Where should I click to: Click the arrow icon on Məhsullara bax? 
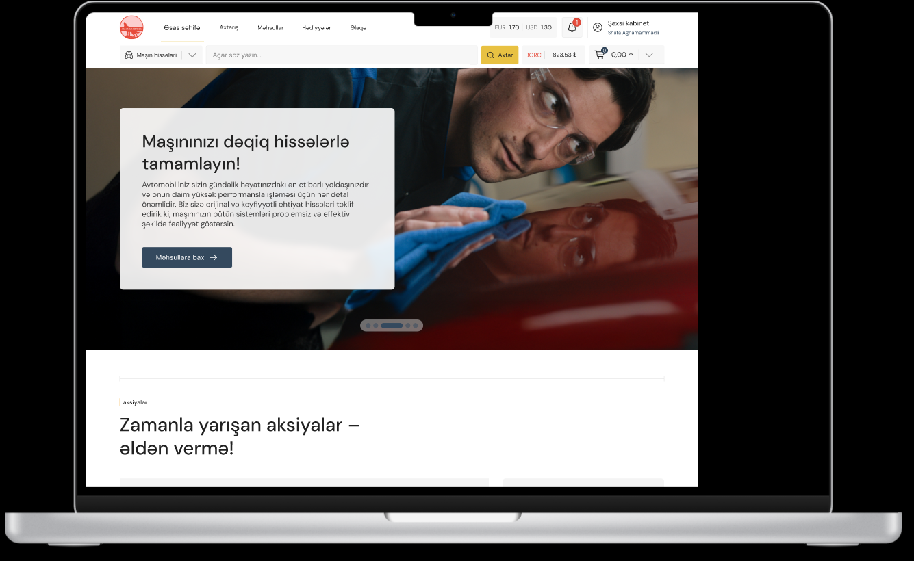coord(214,257)
